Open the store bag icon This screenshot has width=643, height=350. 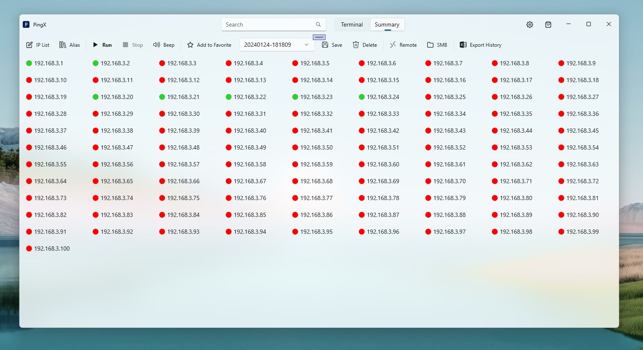click(x=548, y=24)
